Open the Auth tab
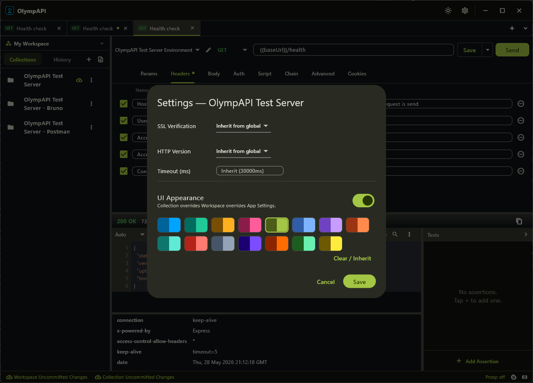 click(239, 74)
